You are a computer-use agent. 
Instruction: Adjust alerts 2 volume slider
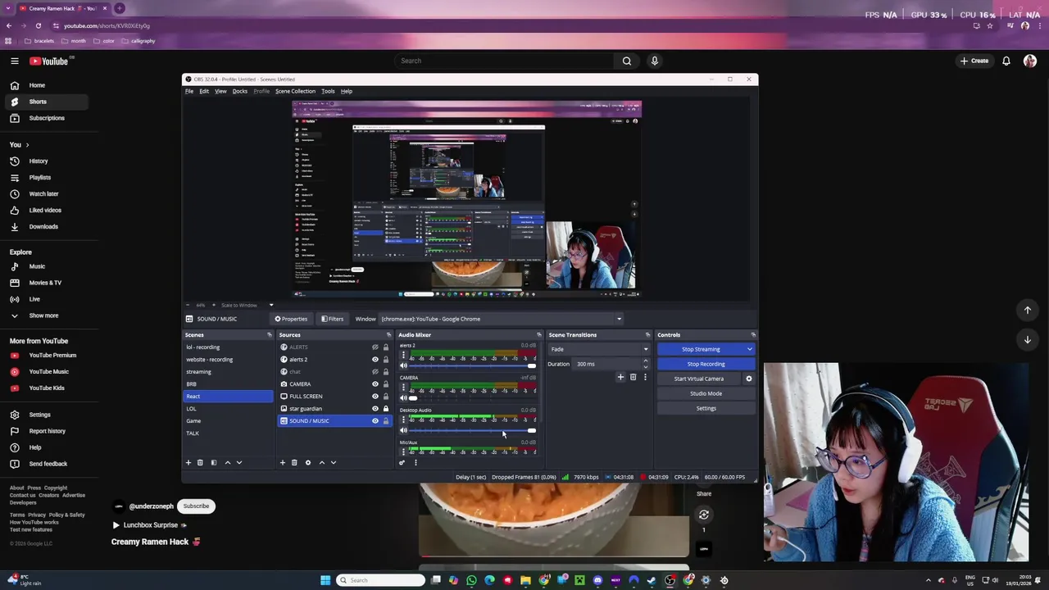tap(471, 365)
